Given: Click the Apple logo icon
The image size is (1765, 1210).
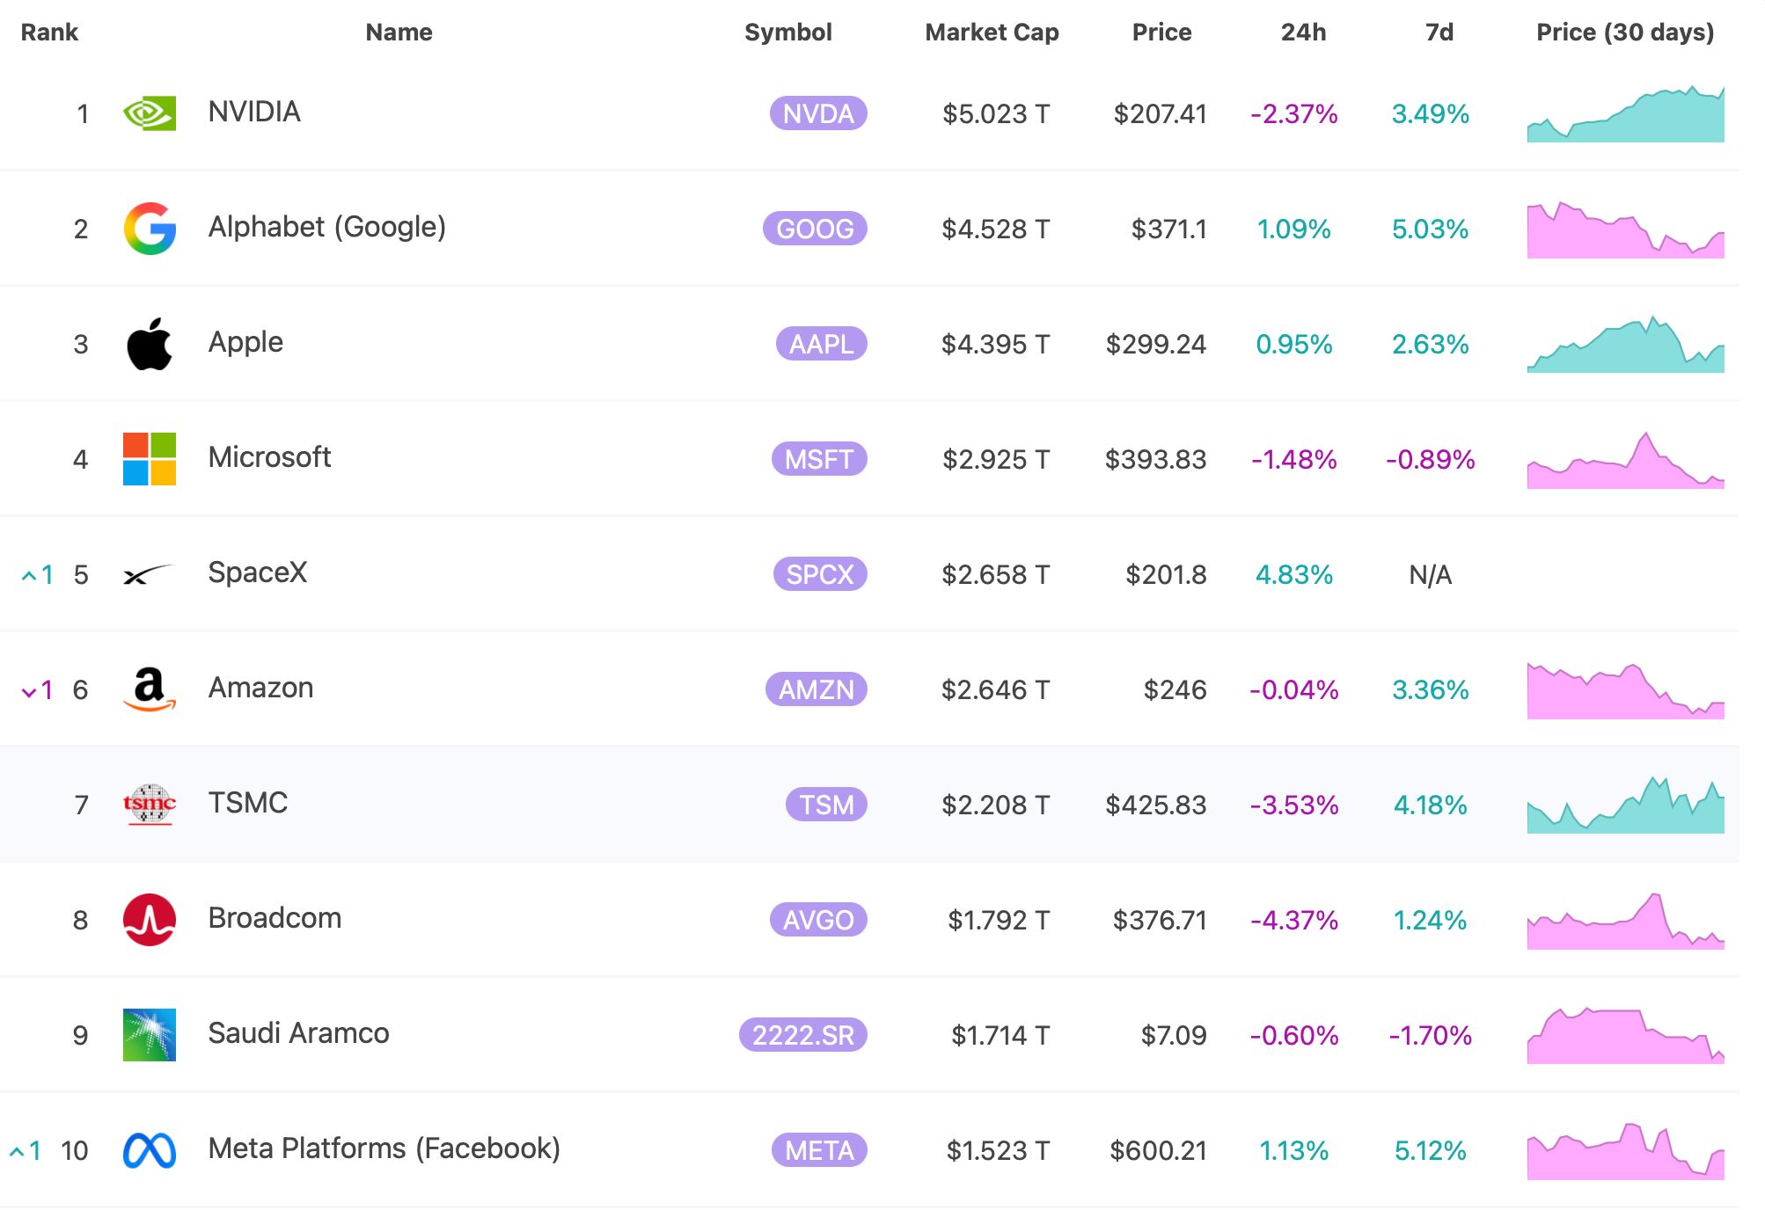Looking at the screenshot, I should [150, 344].
